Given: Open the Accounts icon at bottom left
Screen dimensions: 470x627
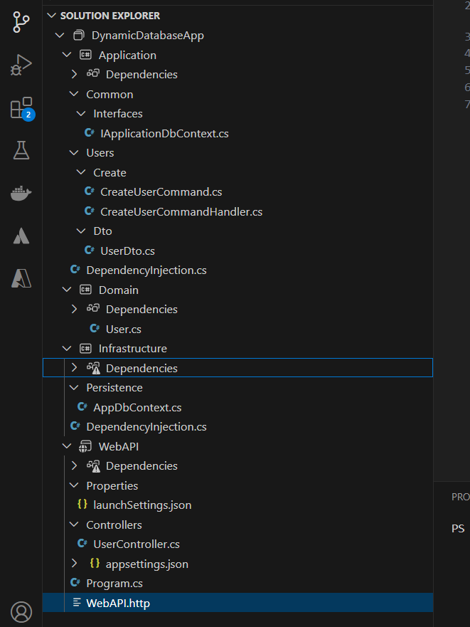Looking at the screenshot, I should coord(21,611).
